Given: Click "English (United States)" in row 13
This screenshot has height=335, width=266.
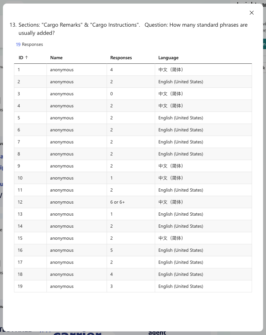Looking at the screenshot, I should pos(181,214).
